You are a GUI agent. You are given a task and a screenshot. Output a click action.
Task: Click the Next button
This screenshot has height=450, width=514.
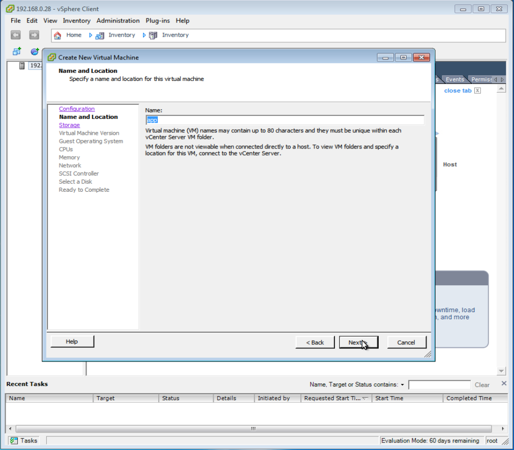(359, 342)
